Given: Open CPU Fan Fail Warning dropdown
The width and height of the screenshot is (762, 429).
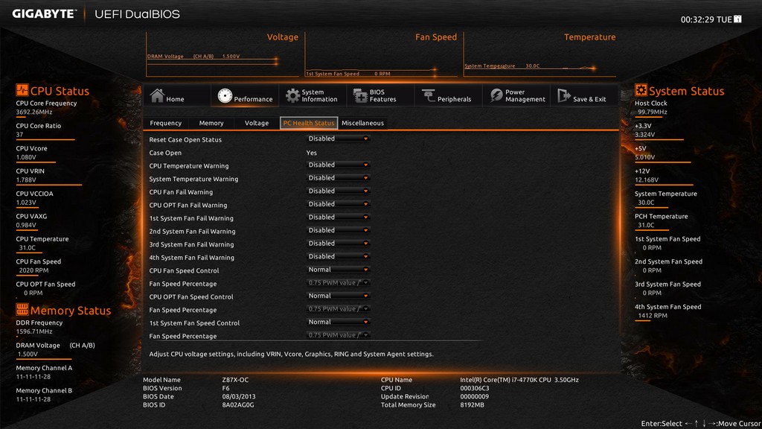Looking at the screenshot, I should (339, 191).
